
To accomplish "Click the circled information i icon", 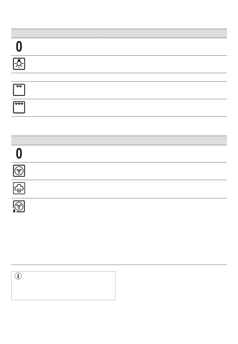I will 18,276.
